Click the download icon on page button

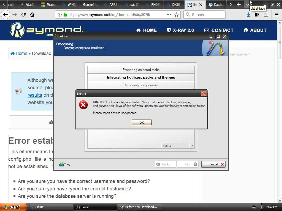[51, 122]
